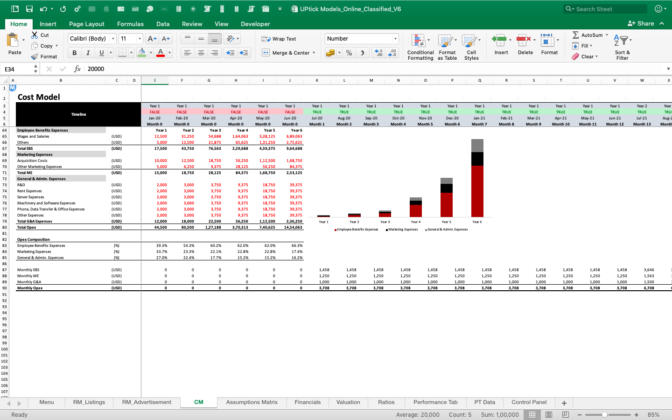This screenshot has width=672, height=420.
Task: Expand the AutoSum dropdown arrow
Action: click(607, 35)
